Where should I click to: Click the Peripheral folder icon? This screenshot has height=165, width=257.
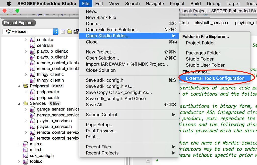point(26,86)
